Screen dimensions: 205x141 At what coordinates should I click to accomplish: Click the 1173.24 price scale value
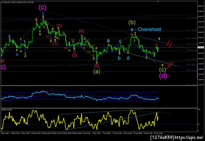pos(201,53)
